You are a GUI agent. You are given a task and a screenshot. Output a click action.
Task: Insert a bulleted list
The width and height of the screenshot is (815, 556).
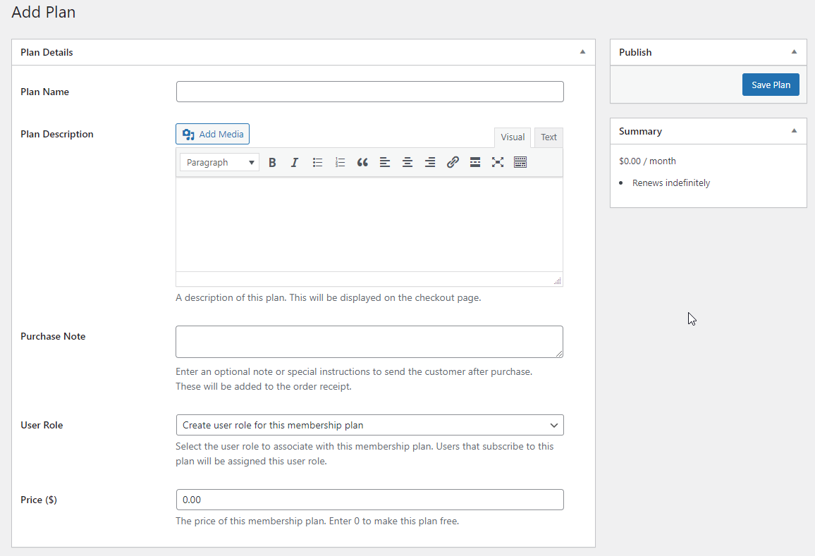(x=317, y=162)
